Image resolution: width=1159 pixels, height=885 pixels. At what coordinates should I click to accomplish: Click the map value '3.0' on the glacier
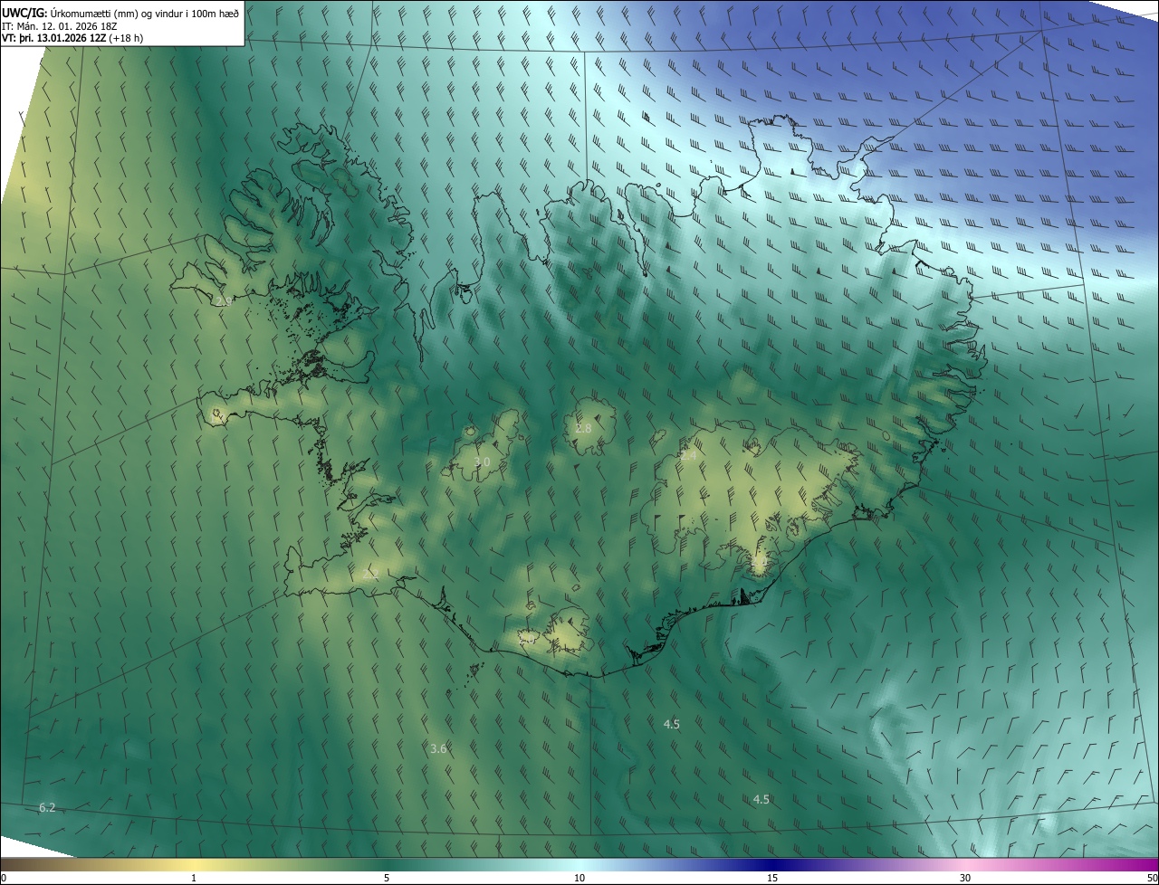[482, 462]
